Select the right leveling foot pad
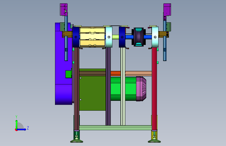226x146 pixels. [154, 141]
